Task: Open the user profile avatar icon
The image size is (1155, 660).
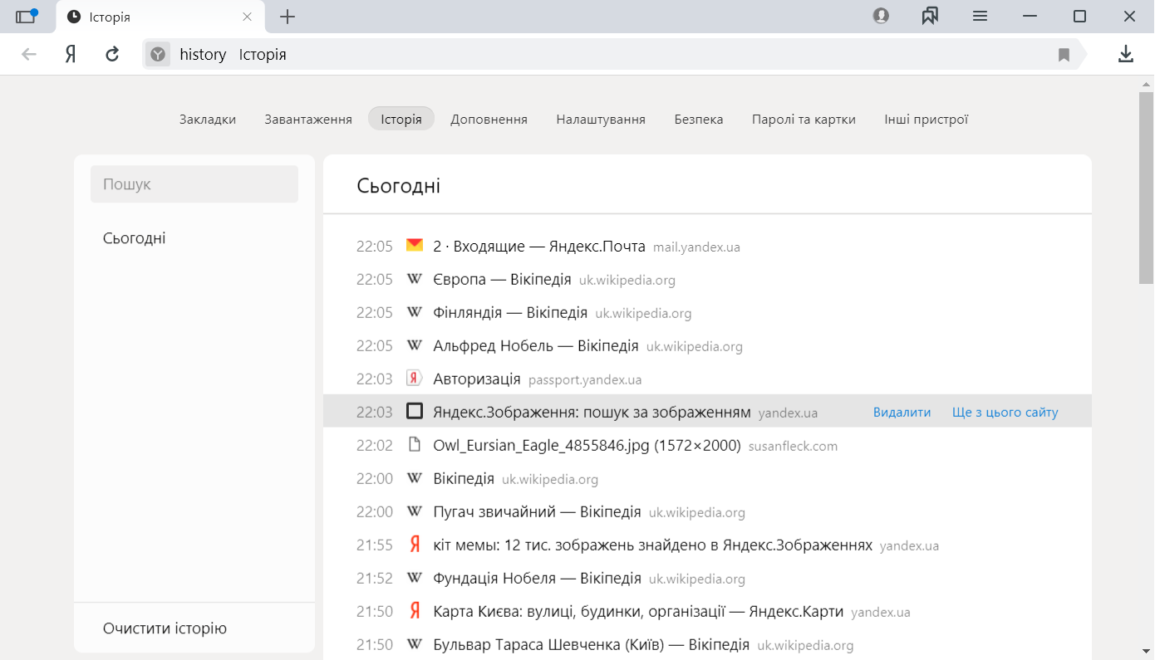Action: pyautogui.click(x=881, y=16)
